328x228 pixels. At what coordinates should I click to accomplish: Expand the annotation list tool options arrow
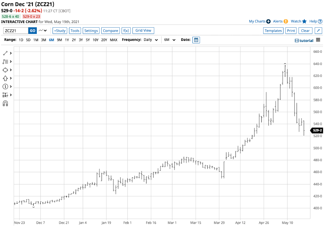click(11, 62)
